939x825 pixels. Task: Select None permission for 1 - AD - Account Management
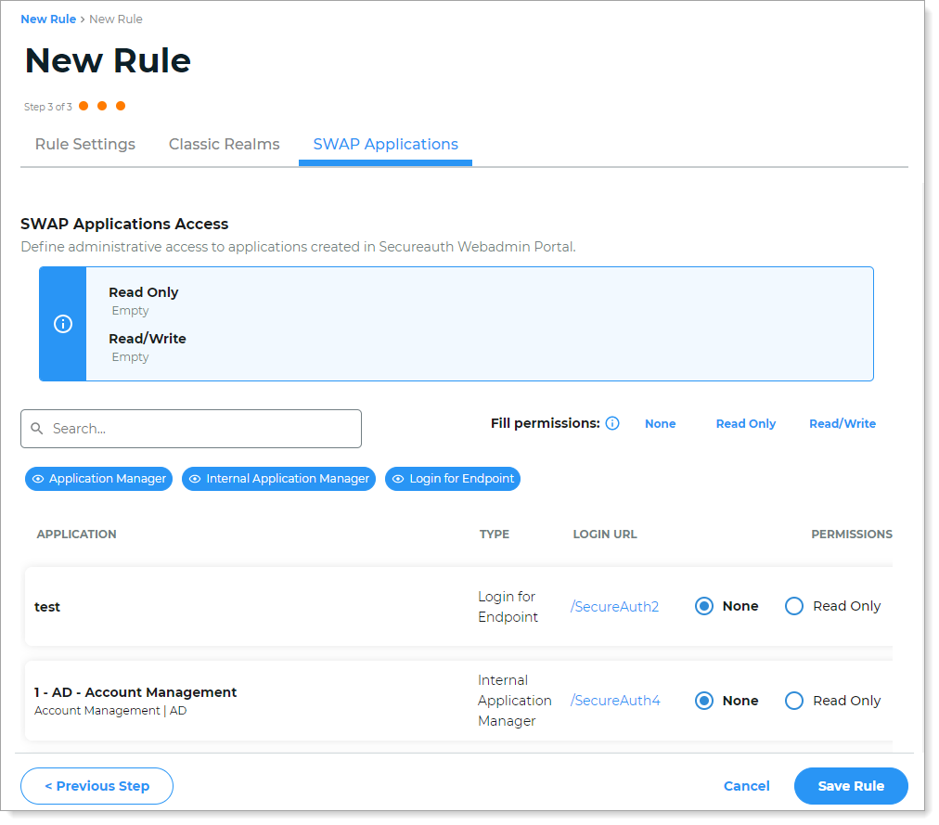[704, 701]
